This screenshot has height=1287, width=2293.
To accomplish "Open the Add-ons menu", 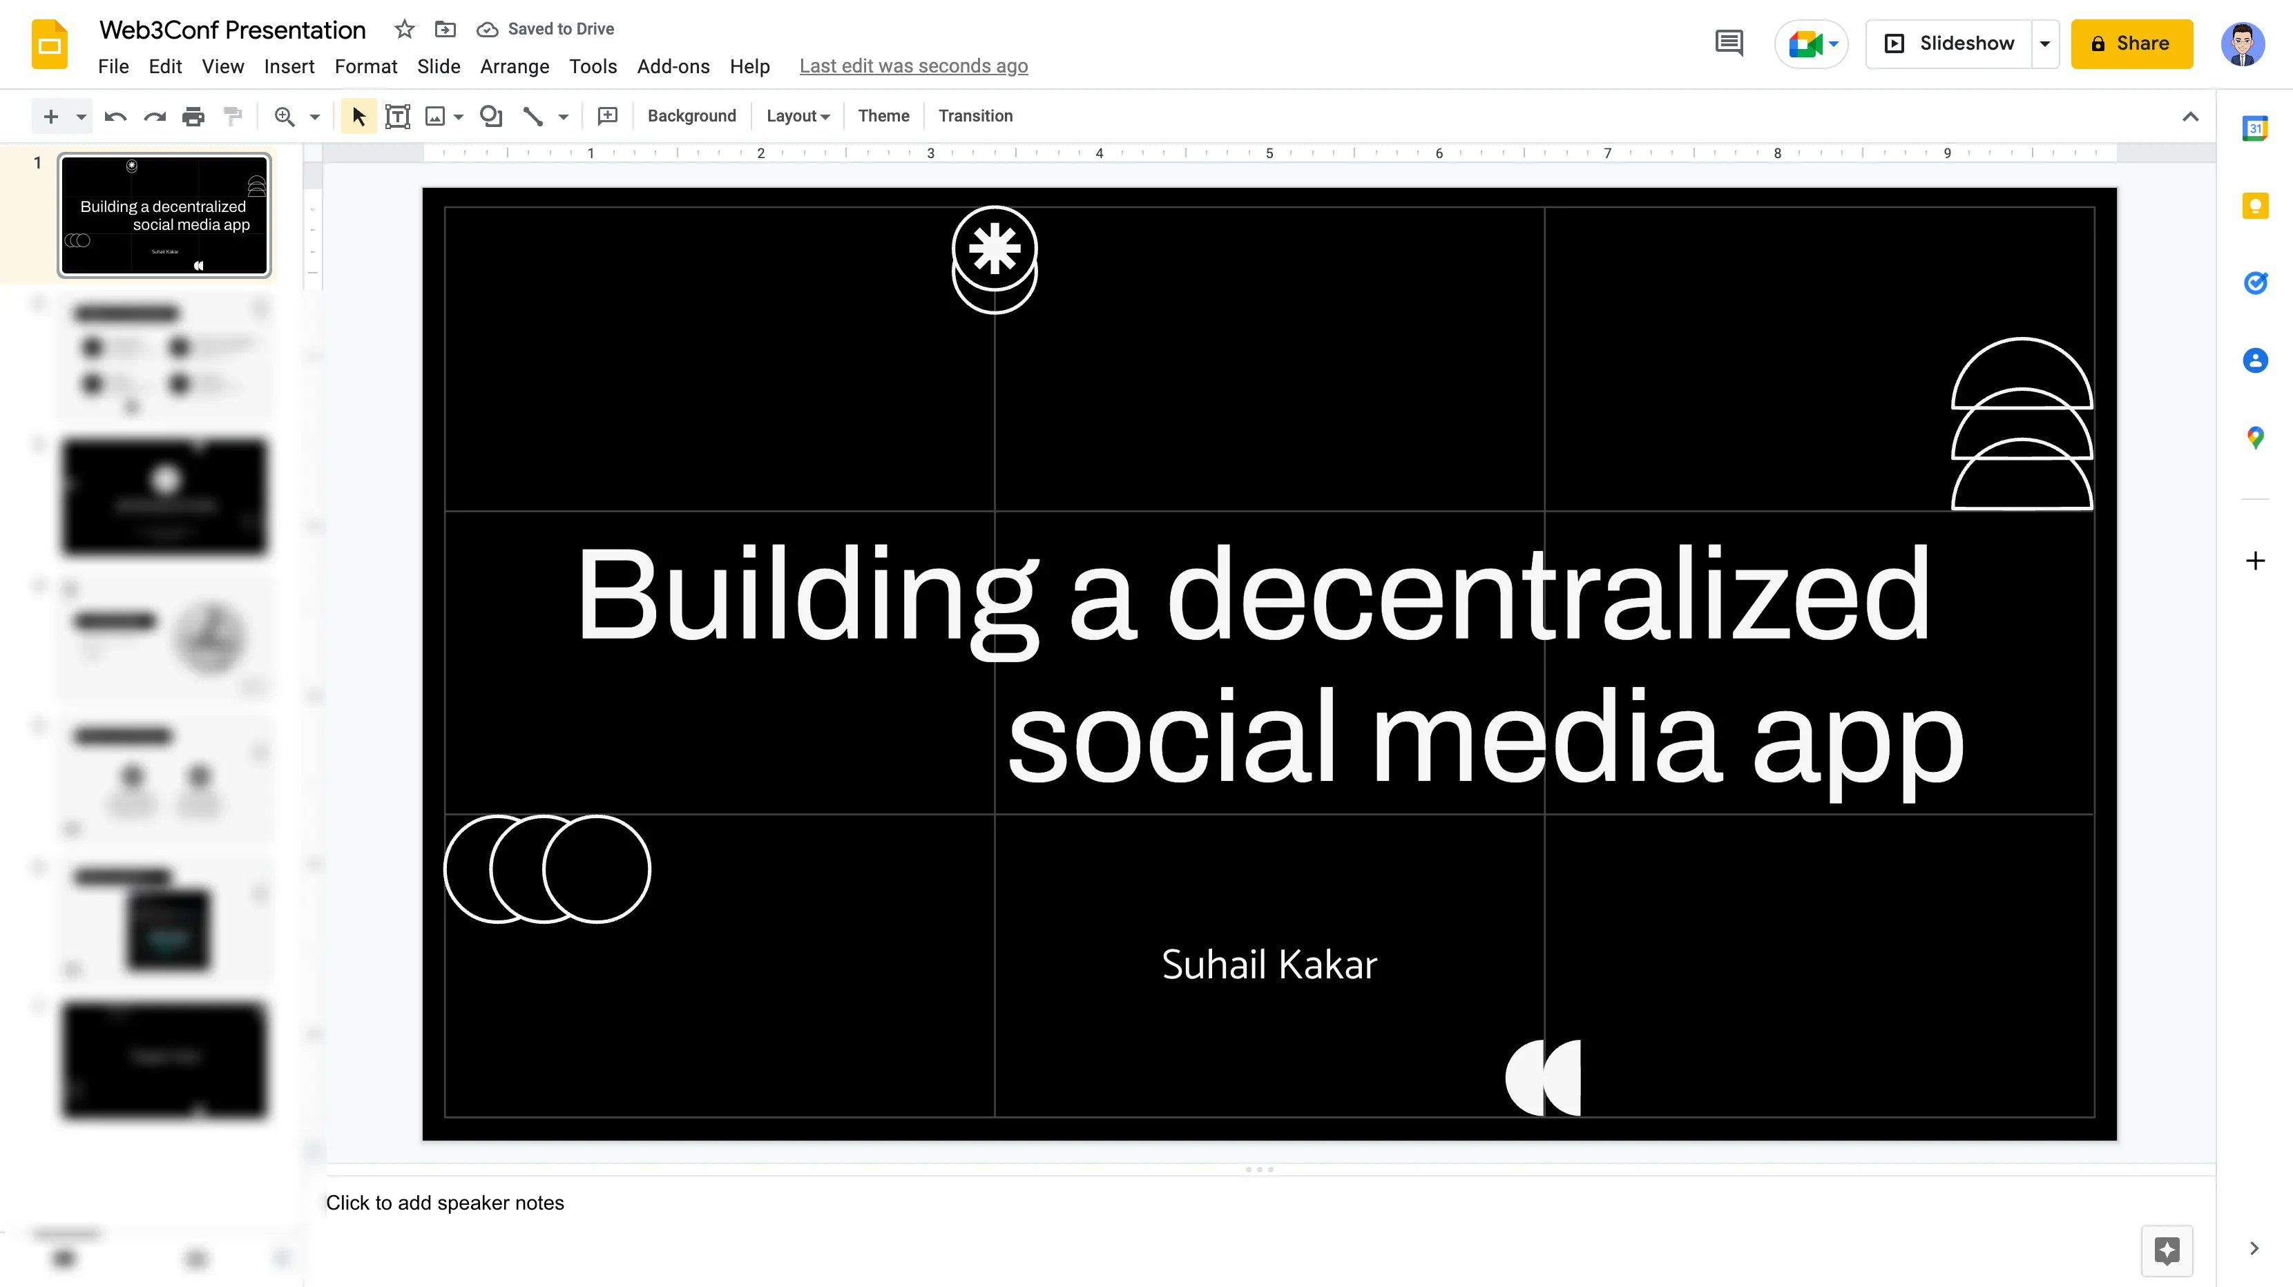I will click(x=673, y=66).
